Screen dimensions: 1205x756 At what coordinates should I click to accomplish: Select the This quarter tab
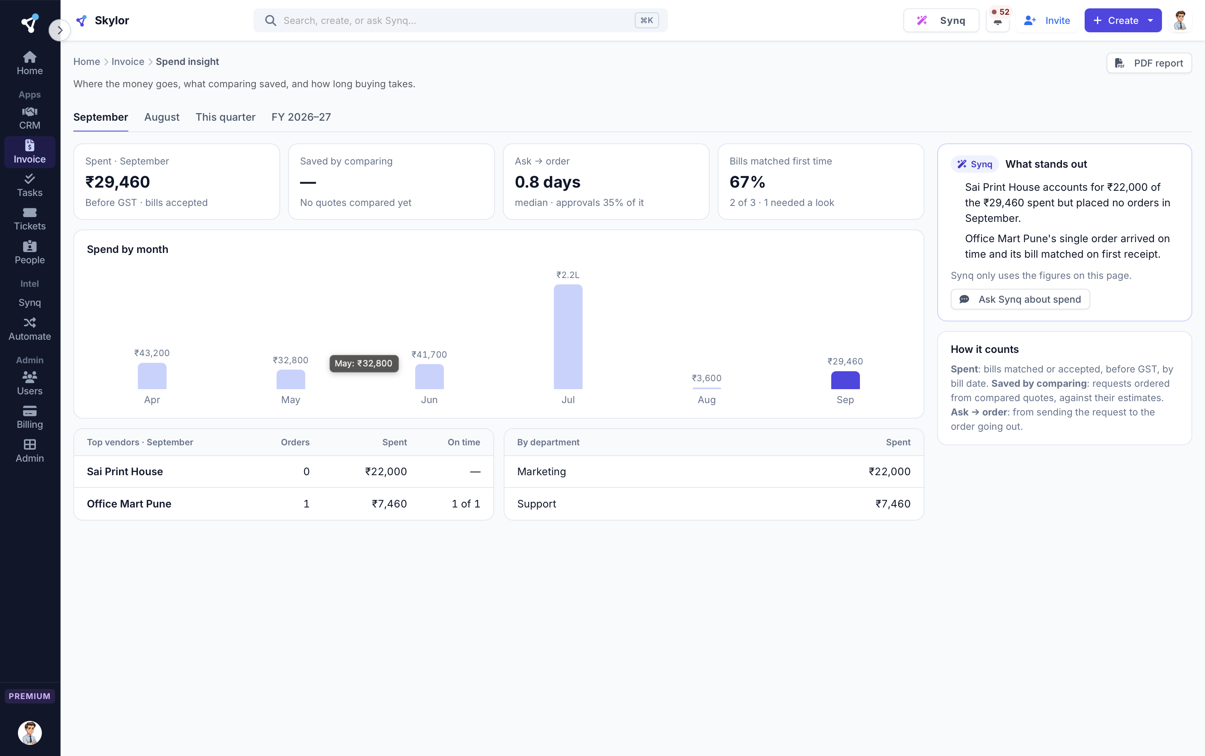coord(225,117)
